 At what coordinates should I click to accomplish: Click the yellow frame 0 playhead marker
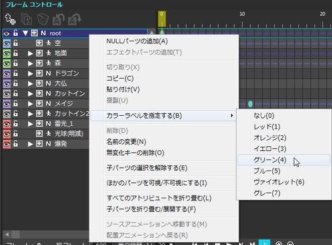click(162, 19)
